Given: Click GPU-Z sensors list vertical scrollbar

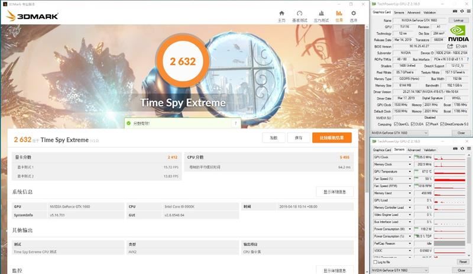Looking at the screenshot, I should click(469, 199).
